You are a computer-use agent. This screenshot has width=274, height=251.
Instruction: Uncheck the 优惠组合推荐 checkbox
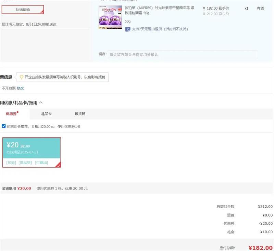tap(4, 126)
